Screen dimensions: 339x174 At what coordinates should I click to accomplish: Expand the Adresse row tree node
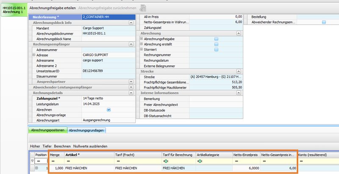coord(33,55)
